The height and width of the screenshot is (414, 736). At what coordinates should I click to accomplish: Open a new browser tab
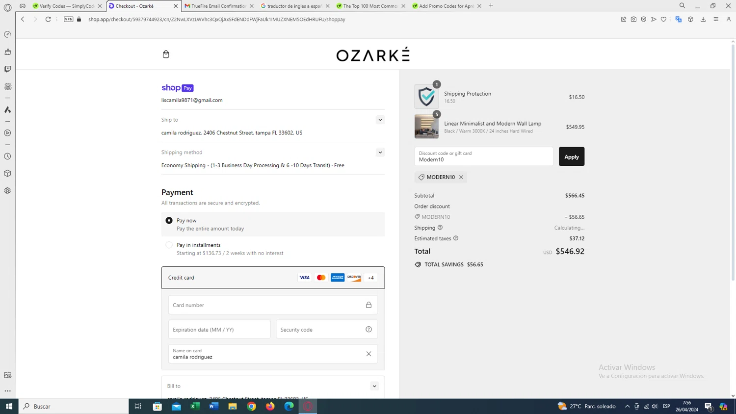[491, 6]
